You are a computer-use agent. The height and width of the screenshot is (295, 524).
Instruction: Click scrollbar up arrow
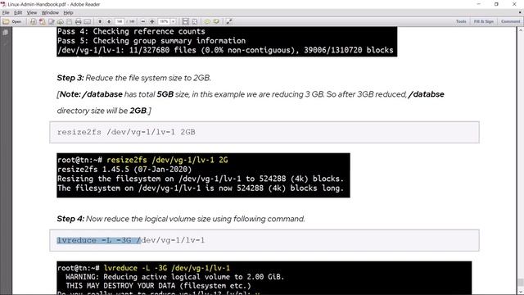[x=521, y=30]
